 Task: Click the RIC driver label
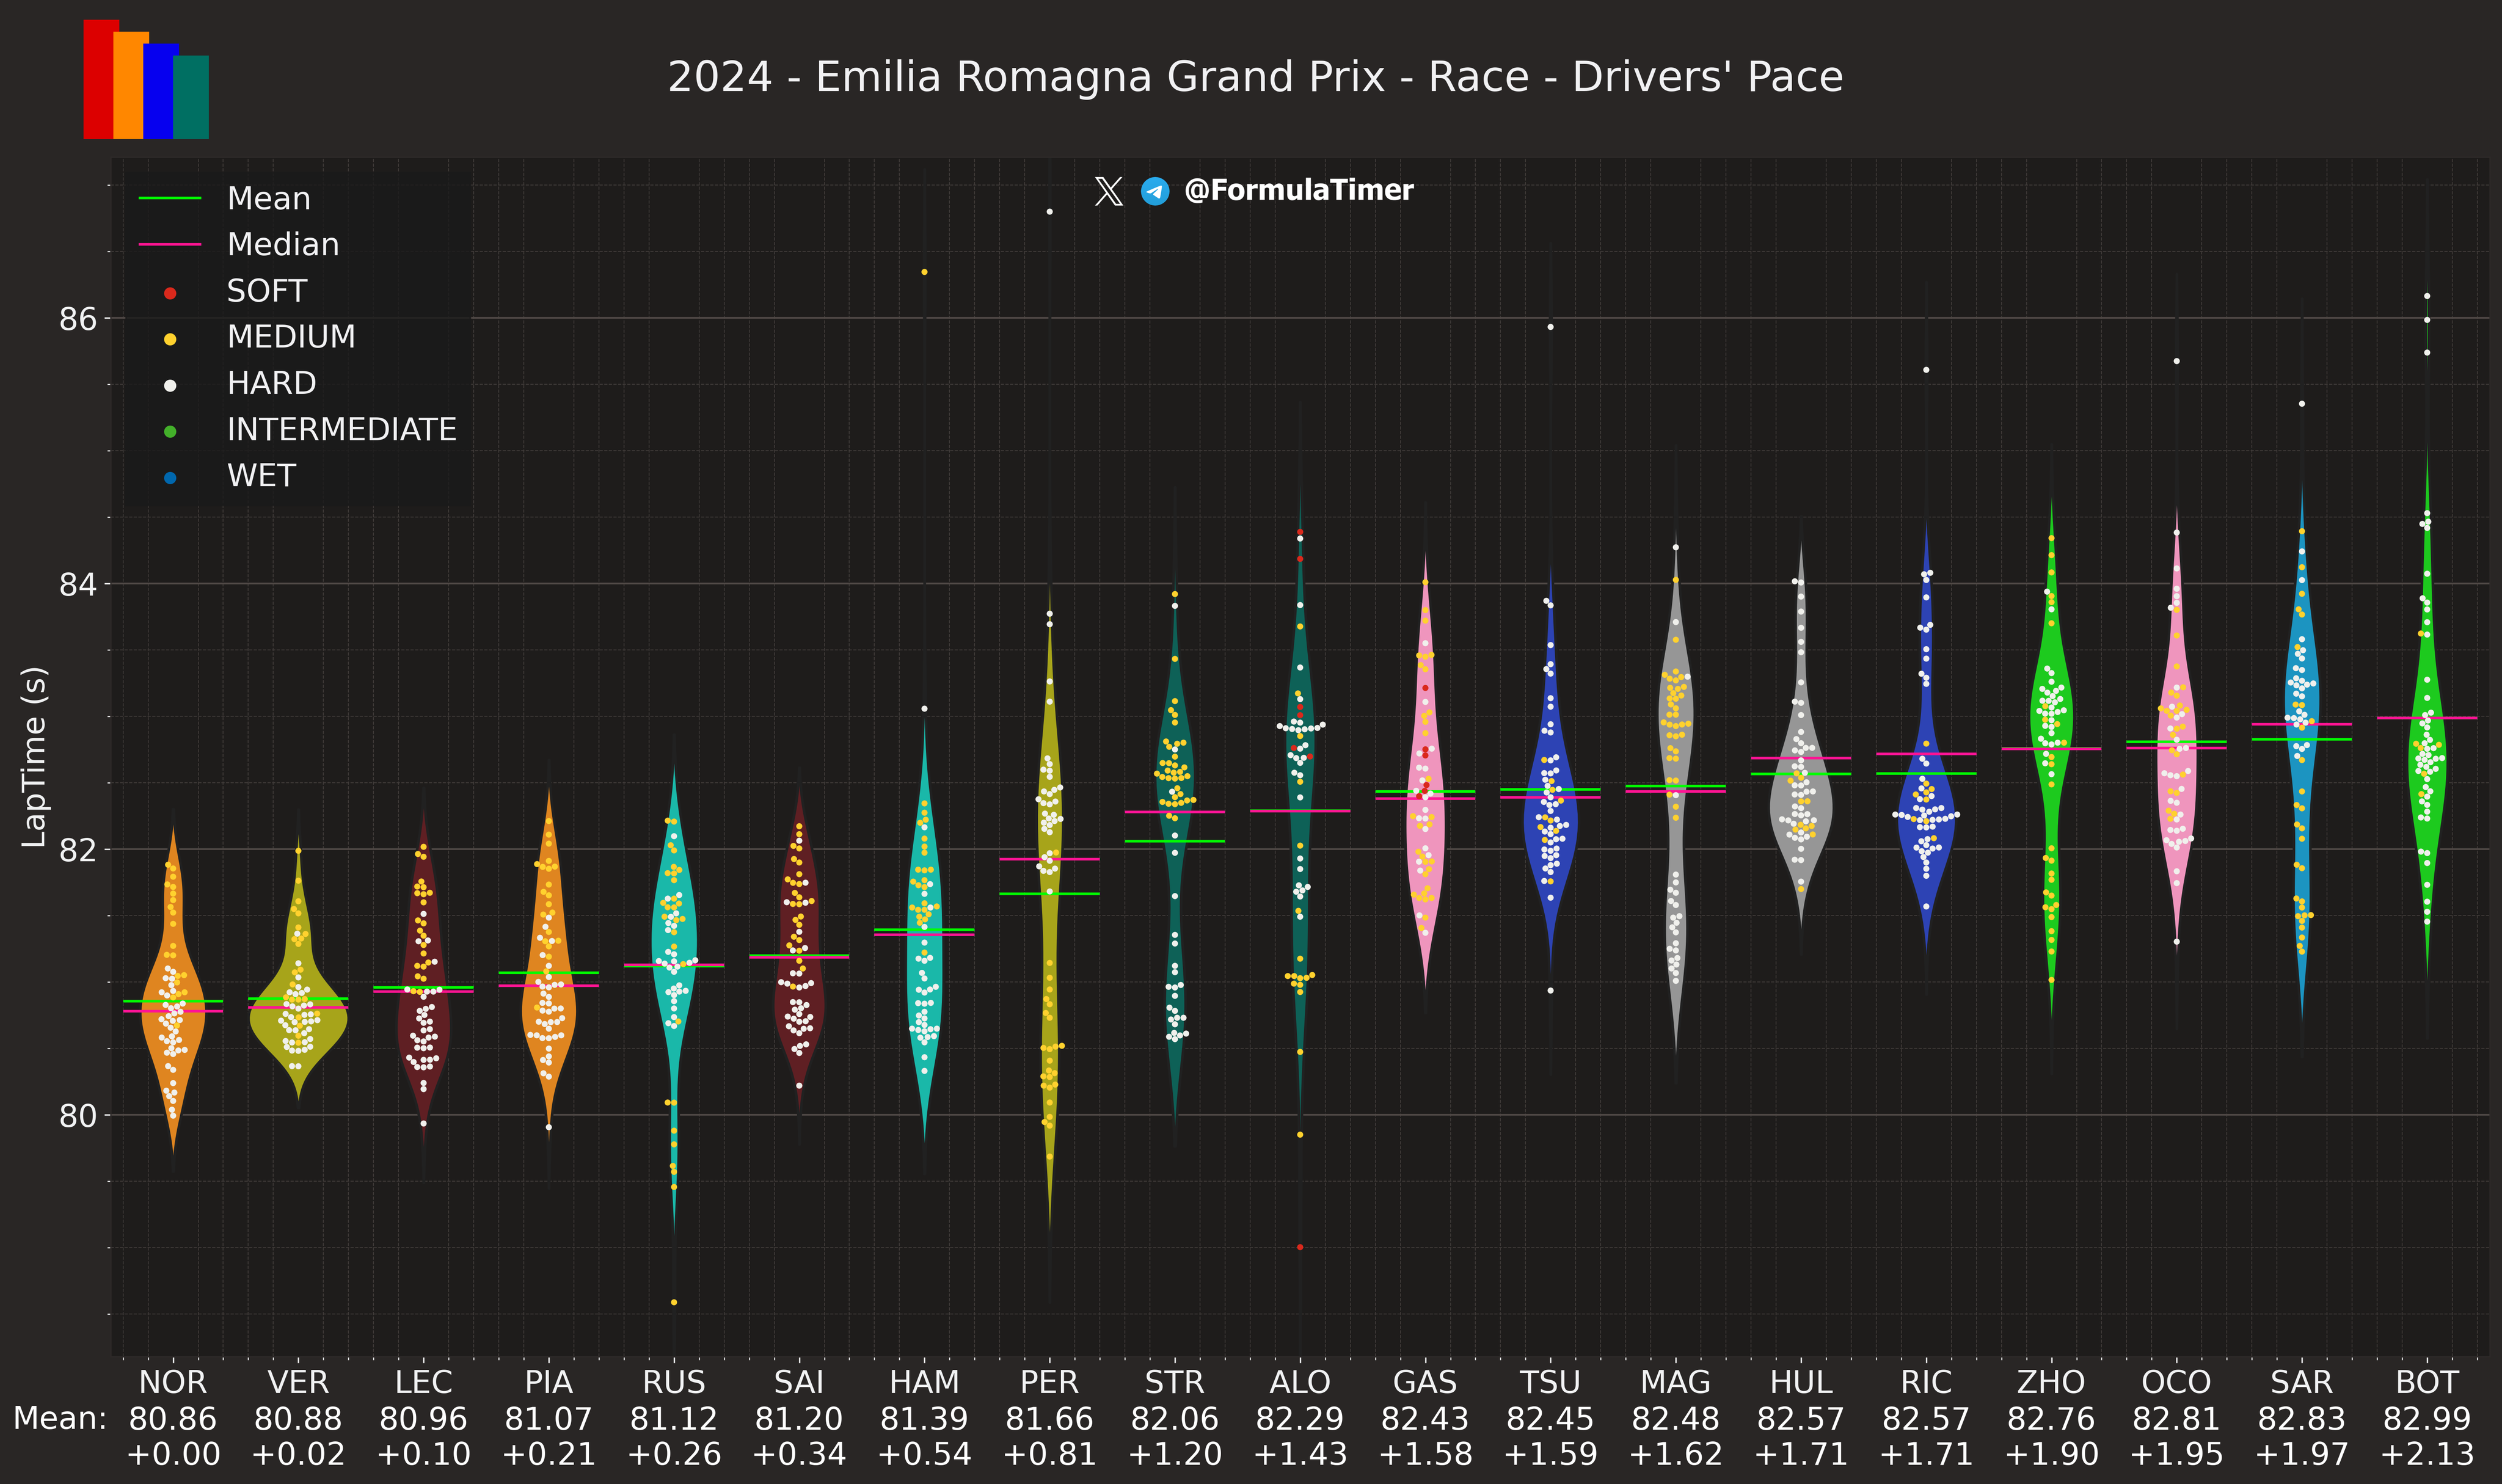pos(1926,1382)
